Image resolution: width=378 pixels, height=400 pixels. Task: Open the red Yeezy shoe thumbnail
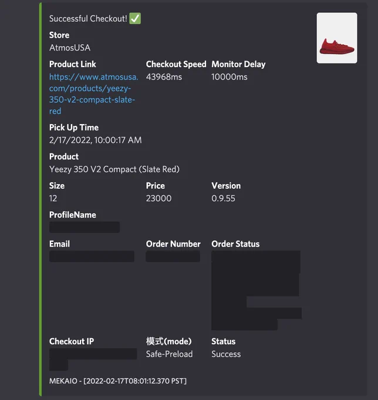[337, 38]
